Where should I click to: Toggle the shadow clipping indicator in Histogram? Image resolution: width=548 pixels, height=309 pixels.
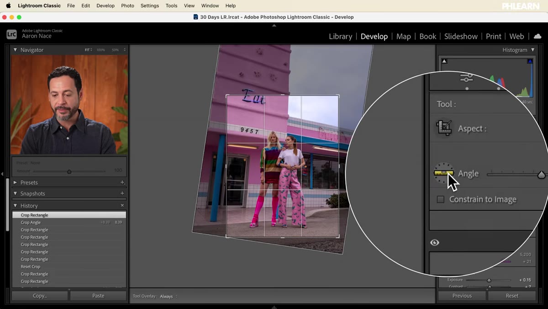[444, 61]
